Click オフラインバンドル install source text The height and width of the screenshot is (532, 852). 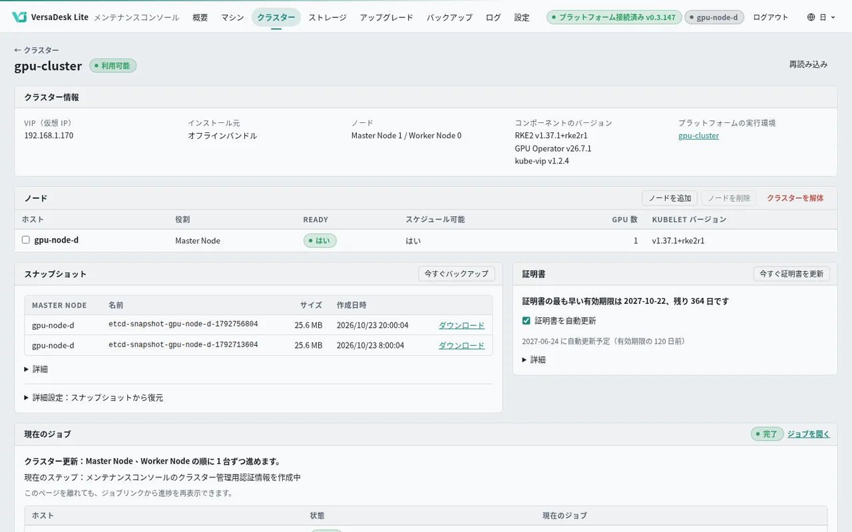(x=222, y=136)
